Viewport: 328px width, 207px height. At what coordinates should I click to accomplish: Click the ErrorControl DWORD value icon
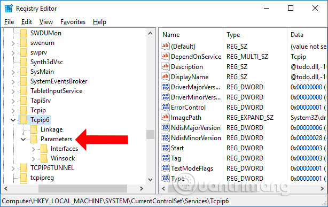(165, 107)
